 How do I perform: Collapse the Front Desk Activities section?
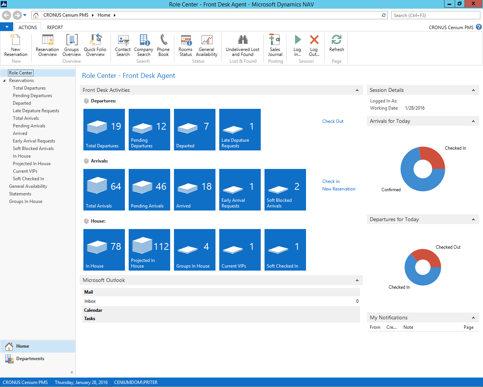point(357,90)
